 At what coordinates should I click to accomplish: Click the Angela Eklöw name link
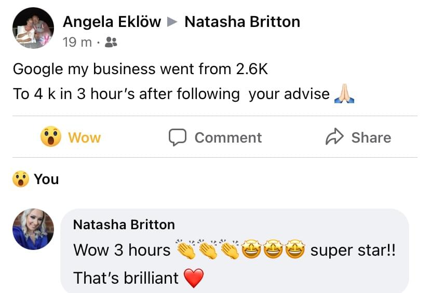point(112,22)
